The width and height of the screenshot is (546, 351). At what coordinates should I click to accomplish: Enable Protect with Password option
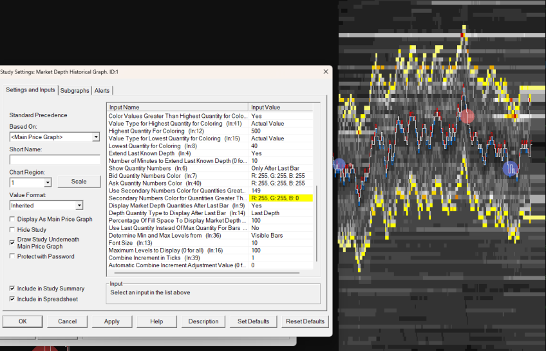(x=12, y=256)
